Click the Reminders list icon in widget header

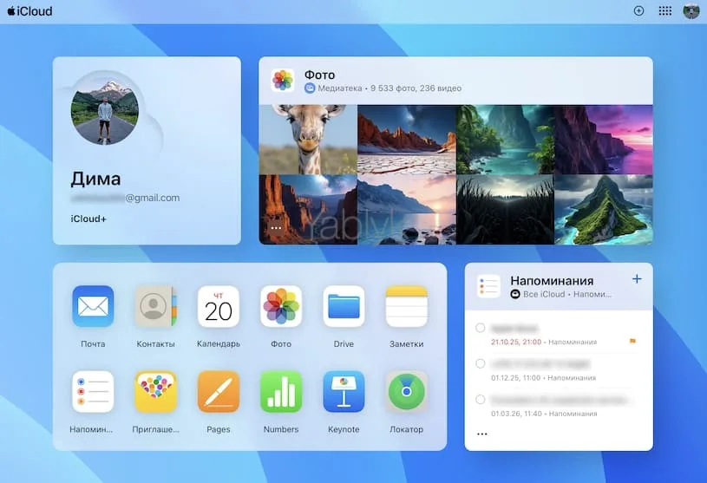coord(488,286)
